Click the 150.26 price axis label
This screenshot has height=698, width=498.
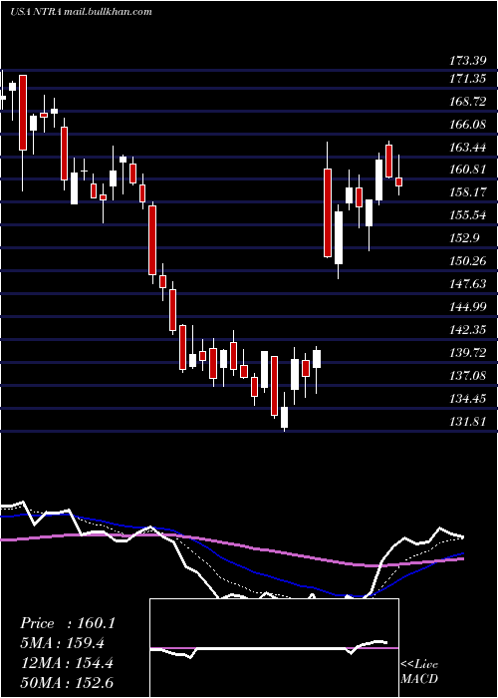[468, 260]
